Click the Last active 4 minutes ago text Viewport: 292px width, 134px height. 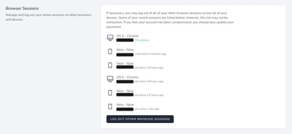(x=150, y=54)
